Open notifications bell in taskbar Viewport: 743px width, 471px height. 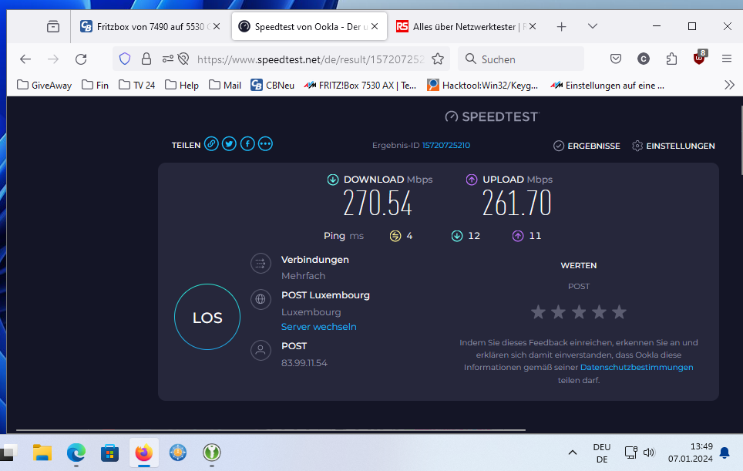[x=725, y=452]
